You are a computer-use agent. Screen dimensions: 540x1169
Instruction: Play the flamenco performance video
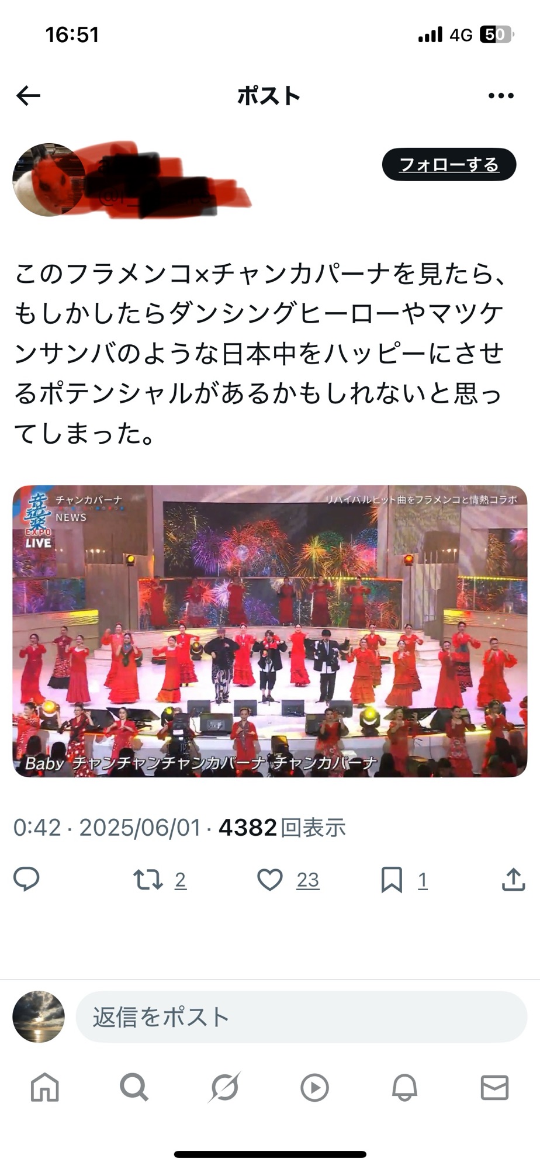tap(270, 631)
